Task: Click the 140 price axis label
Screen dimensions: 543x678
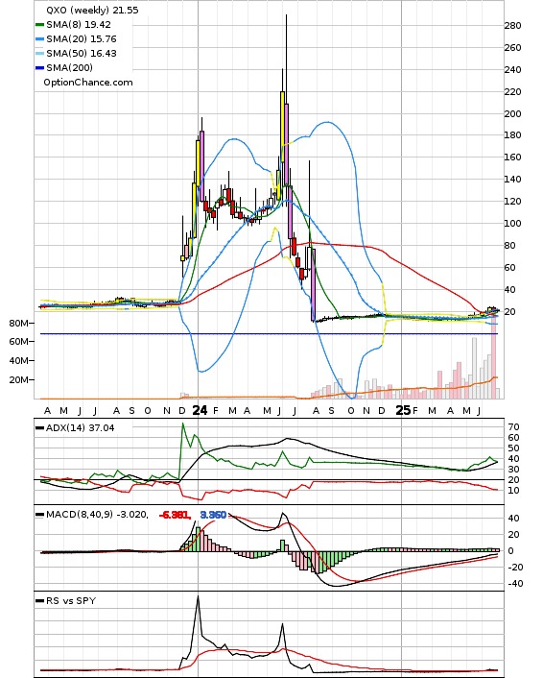Action: [x=512, y=179]
